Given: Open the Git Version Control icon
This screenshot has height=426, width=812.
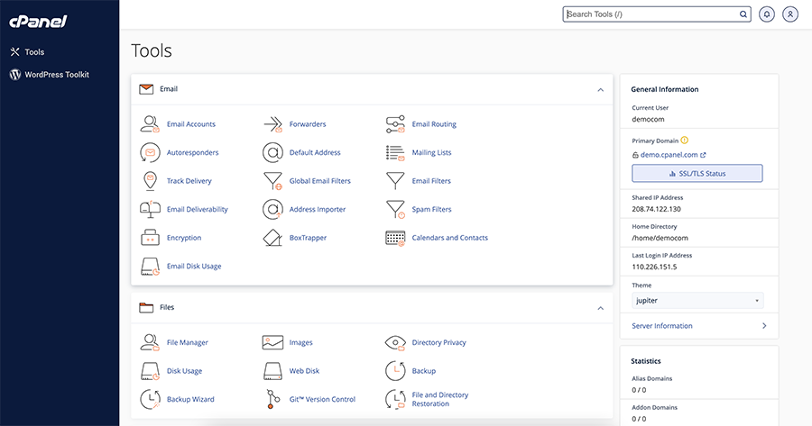Looking at the screenshot, I should 272,399.
